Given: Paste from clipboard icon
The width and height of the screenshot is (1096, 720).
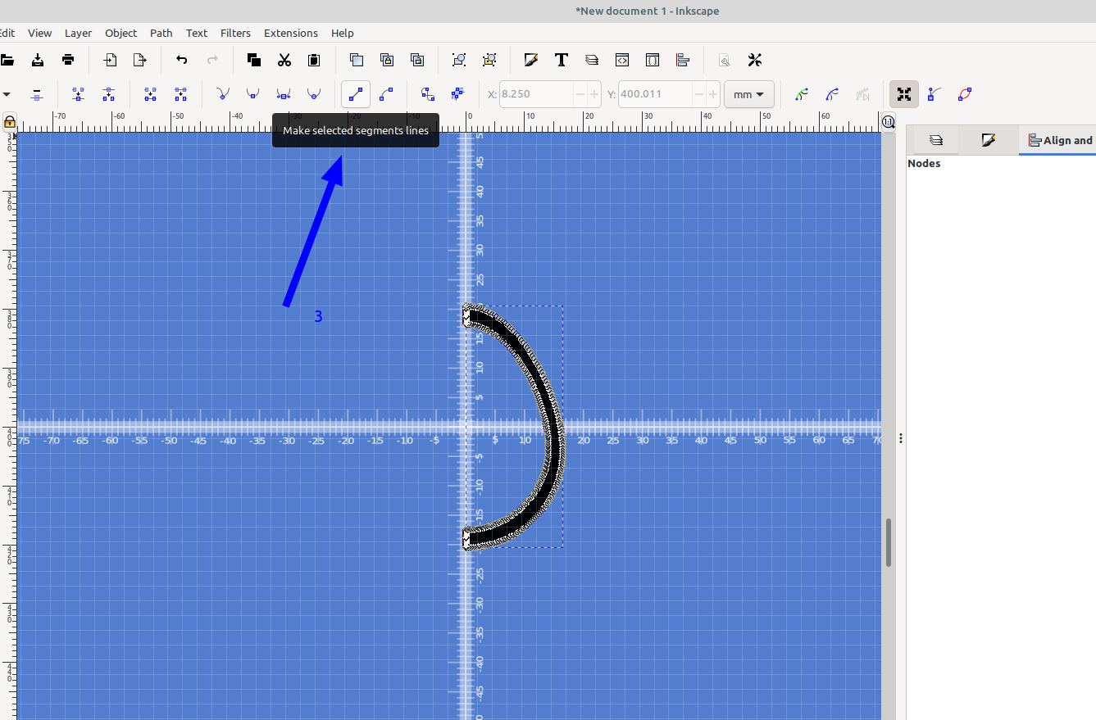Looking at the screenshot, I should [314, 60].
